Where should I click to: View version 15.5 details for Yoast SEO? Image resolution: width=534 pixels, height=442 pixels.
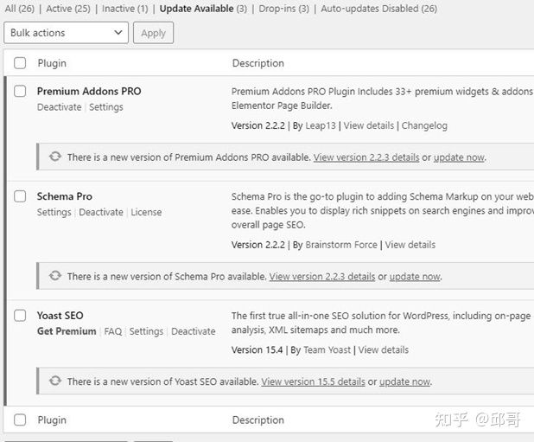point(314,381)
